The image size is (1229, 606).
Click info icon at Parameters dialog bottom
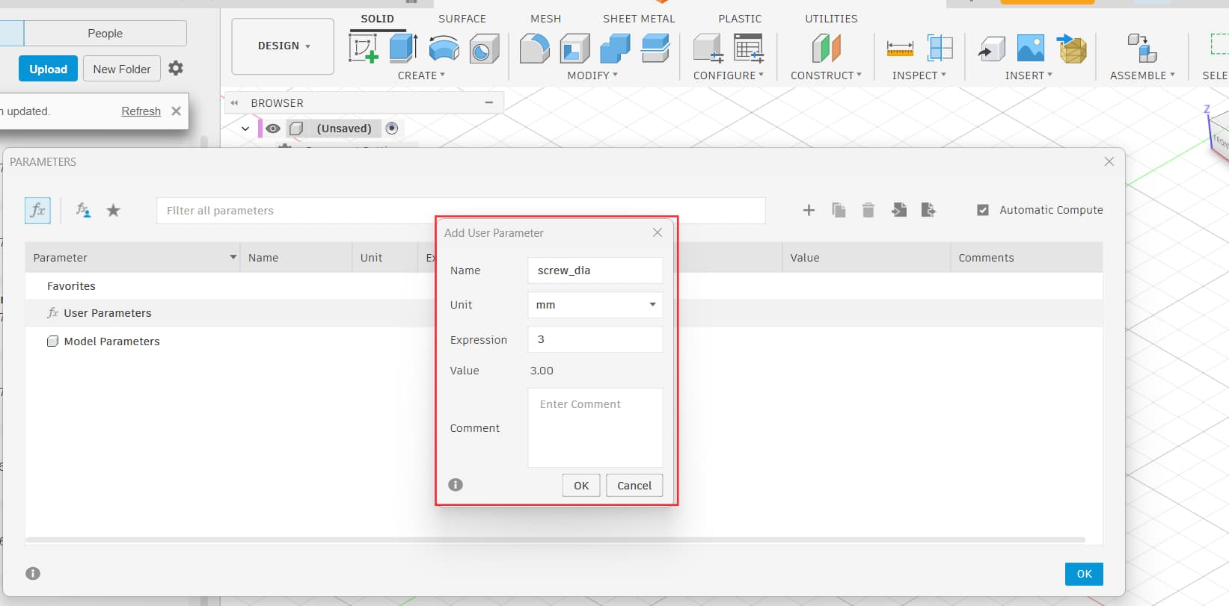tap(33, 574)
